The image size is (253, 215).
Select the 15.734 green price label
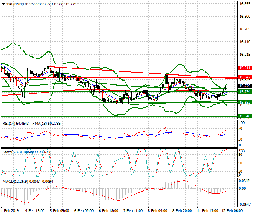(x=244, y=92)
